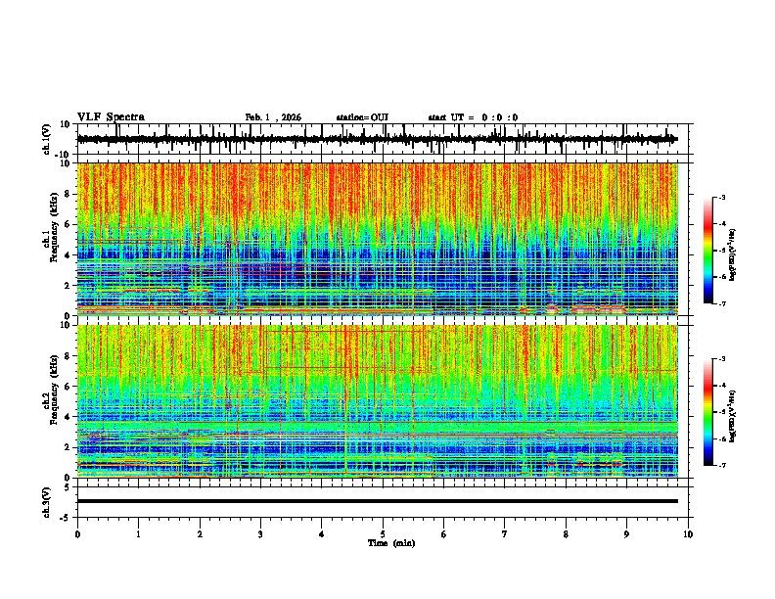The image size is (775, 599).
Task: Click the time axis tick label "3"
Action: pos(260,534)
